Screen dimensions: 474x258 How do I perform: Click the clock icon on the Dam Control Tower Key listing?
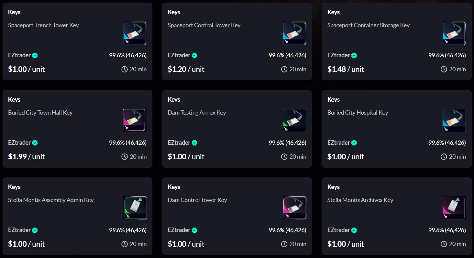click(x=284, y=244)
